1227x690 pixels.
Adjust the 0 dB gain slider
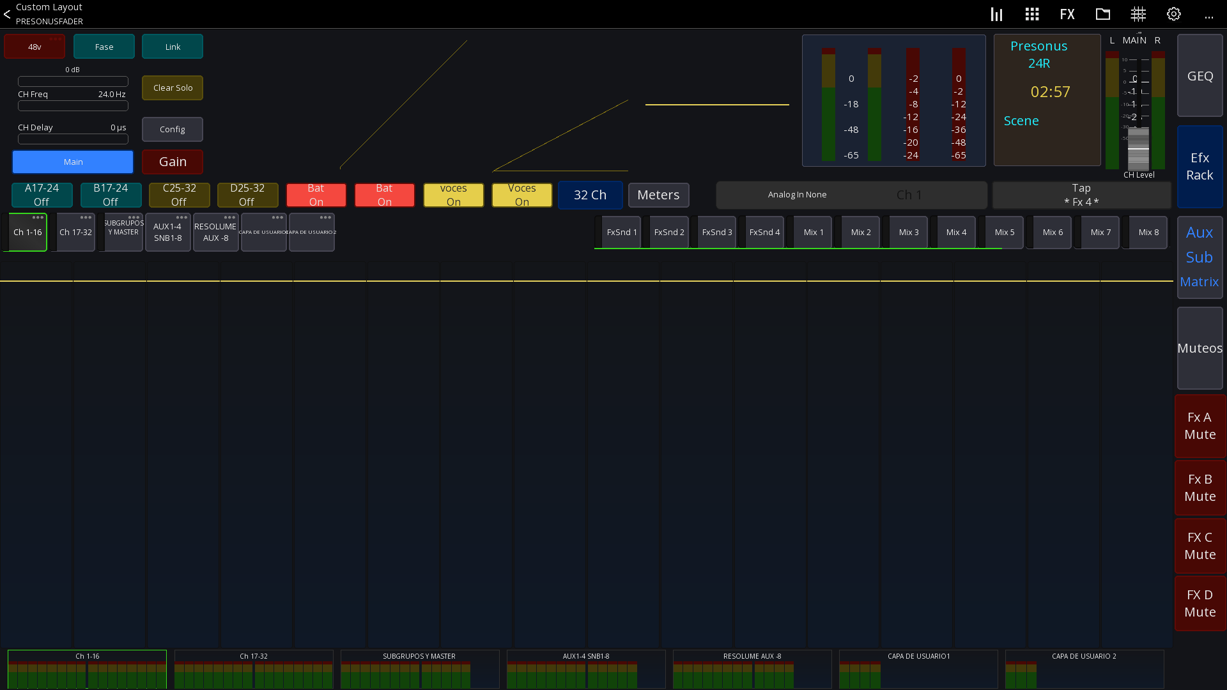73,81
